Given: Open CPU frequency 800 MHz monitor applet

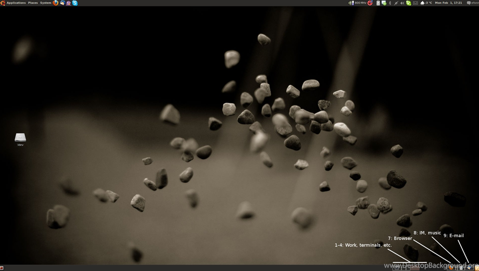Looking at the screenshot, I should pyautogui.click(x=357, y=3).
